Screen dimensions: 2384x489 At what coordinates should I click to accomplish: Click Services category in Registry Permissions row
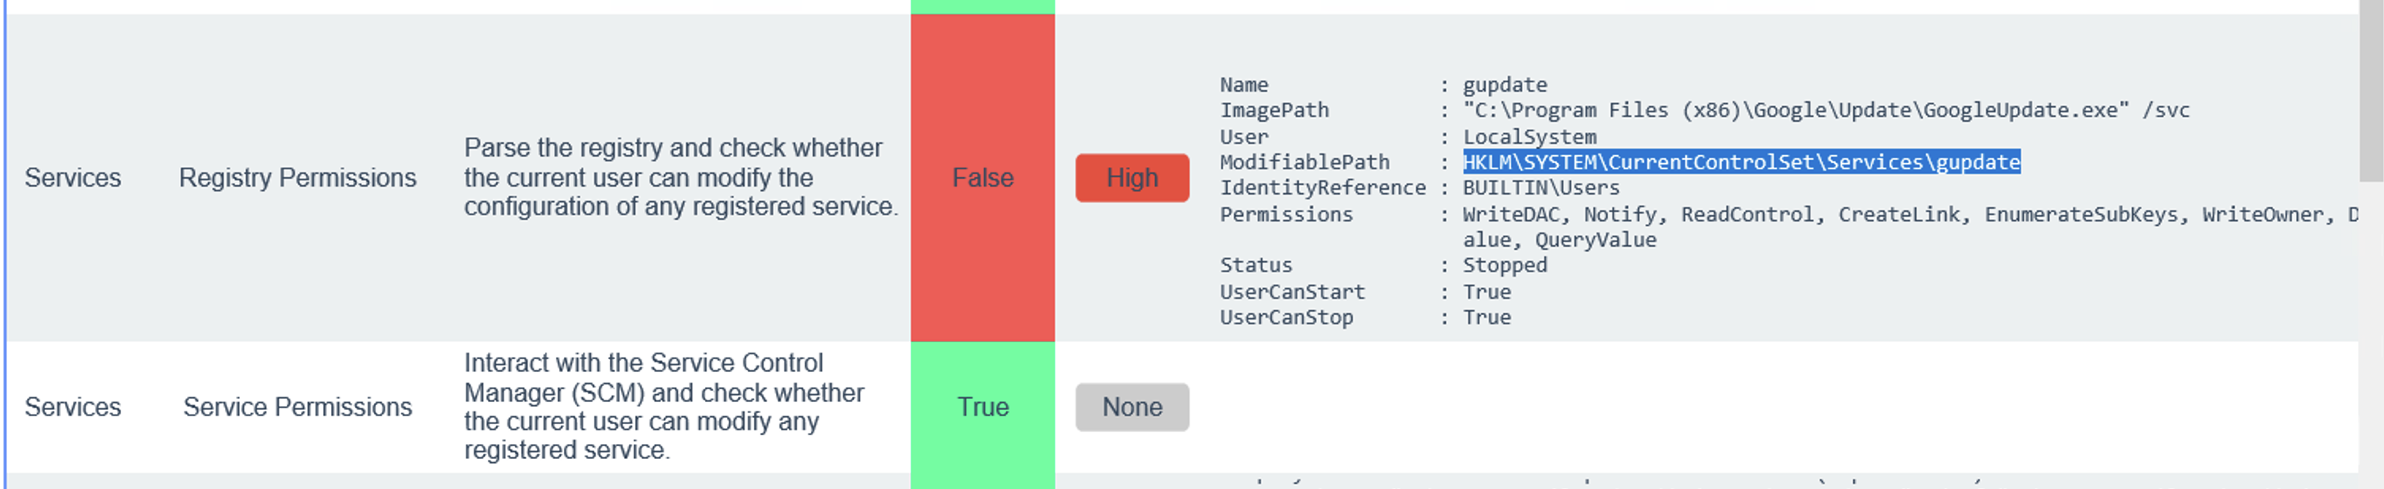(x=72, y=177)
